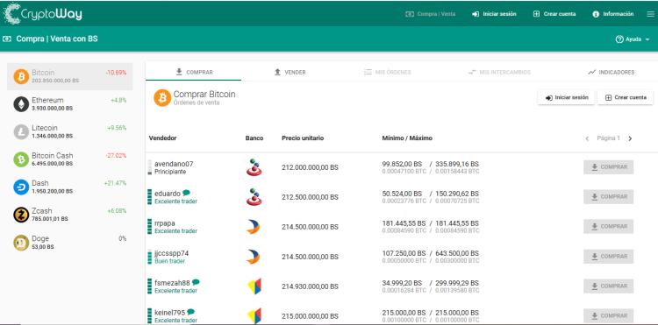Select the Litecoin coin icon

point(21,131)
